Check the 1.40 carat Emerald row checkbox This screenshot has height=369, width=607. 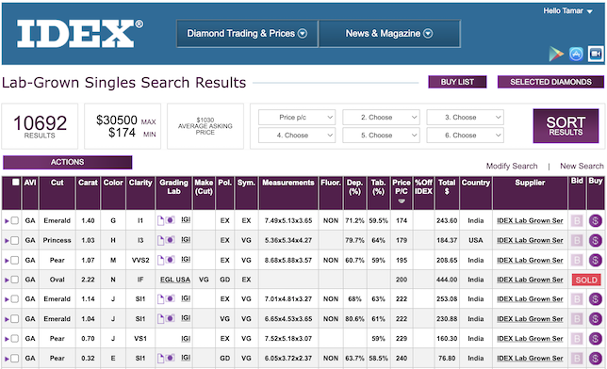(x=15, y=220)
